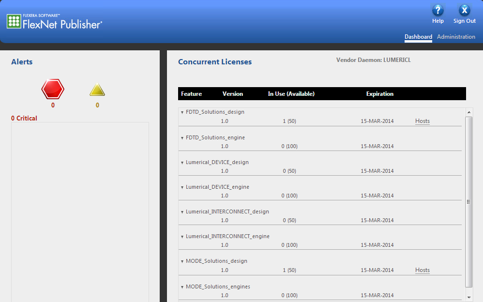Click the yellow warning alert icon
Screen dimensions: 483x302
[x=97, y=90]
